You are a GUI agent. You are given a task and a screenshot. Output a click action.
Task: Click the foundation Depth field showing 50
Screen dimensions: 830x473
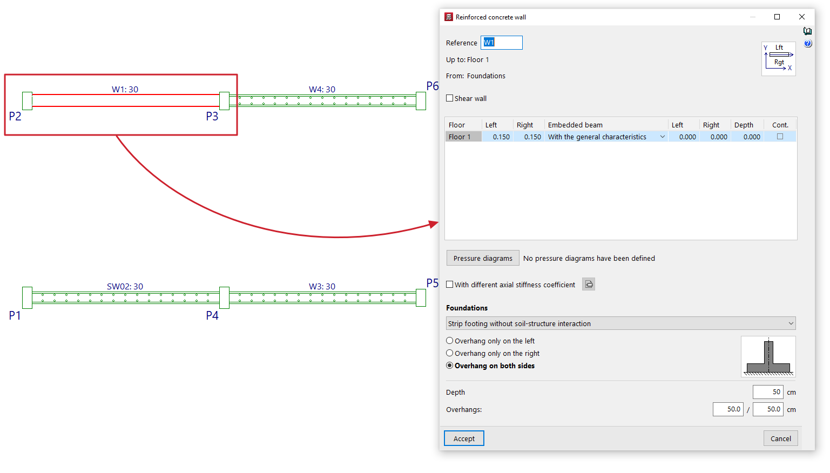[x=768, y=392]
